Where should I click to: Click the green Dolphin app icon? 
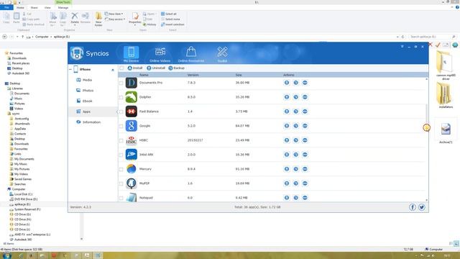[131, 97]
